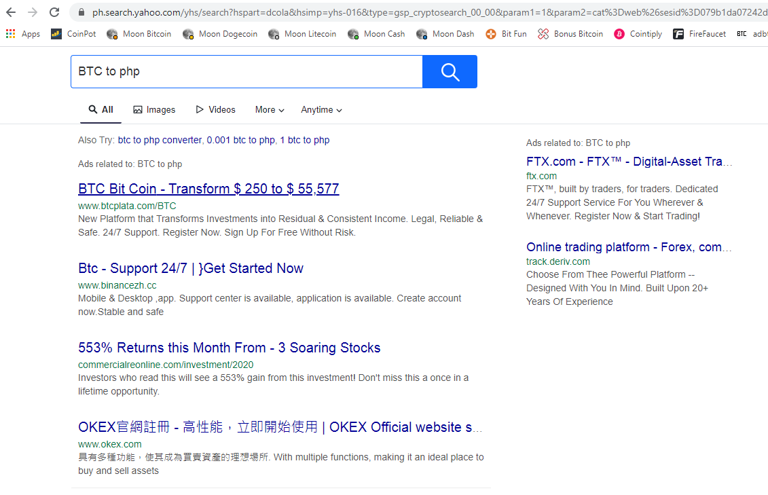Viewport: 768px width, 495px height.
Task: Switch to the Videos tab
Action: [x=215, y=110]
